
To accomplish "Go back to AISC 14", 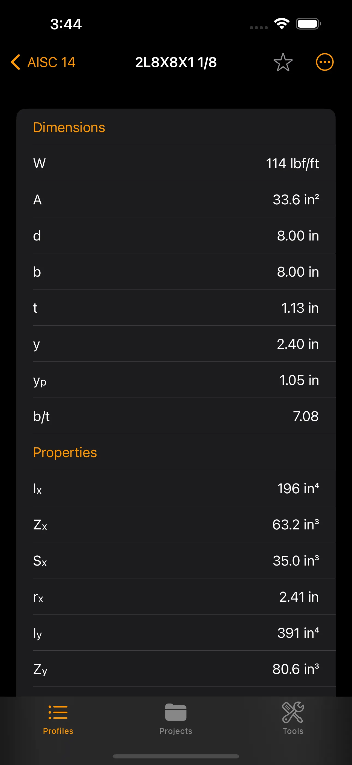I will pyautogui.click(x=51, y=62).
